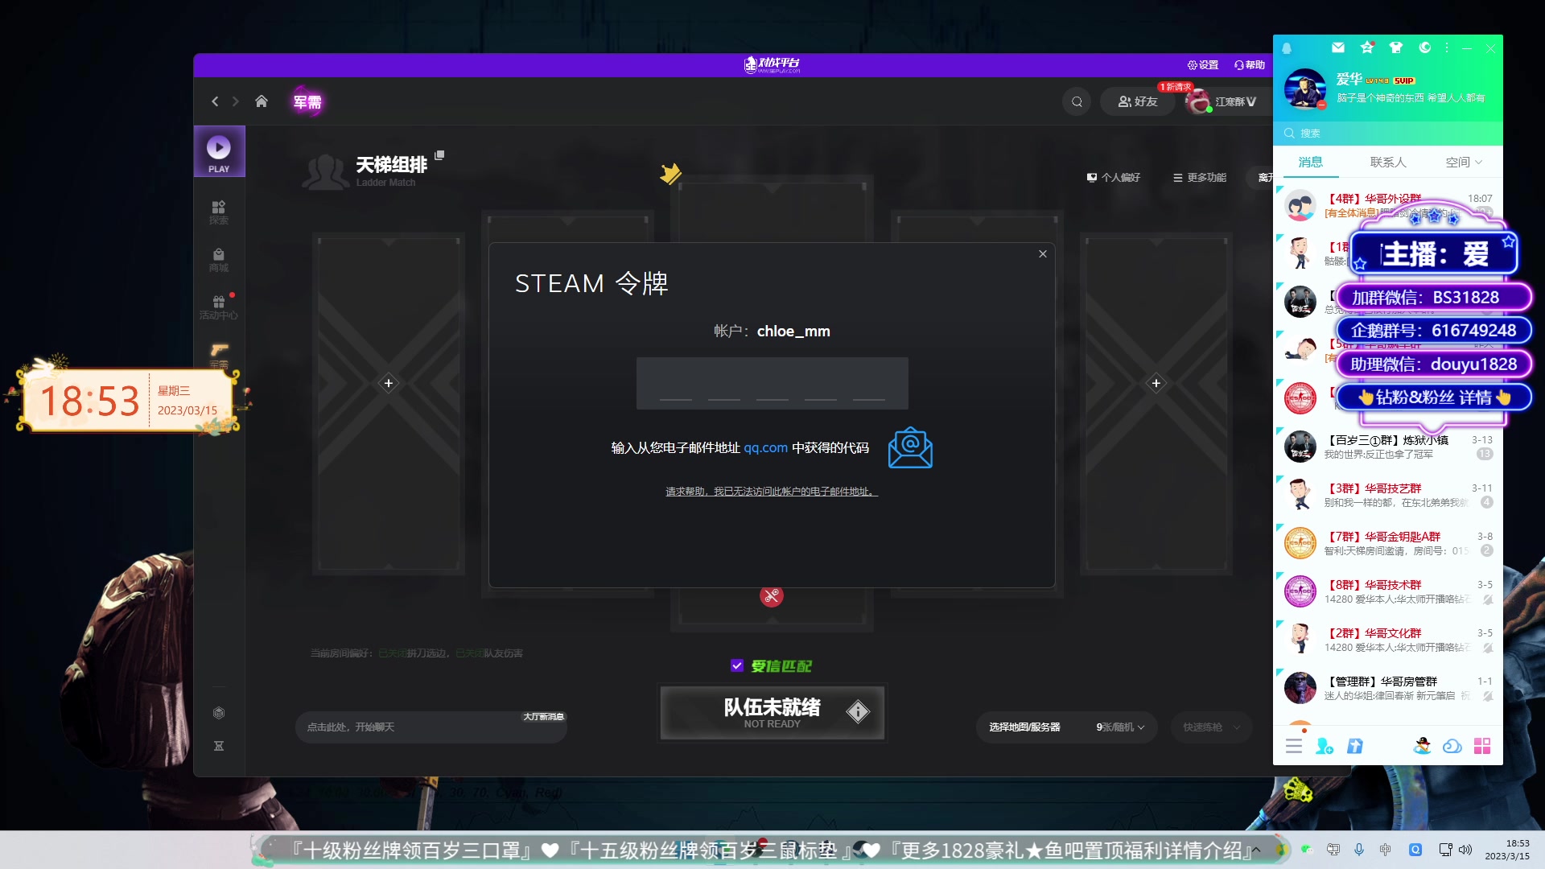Image resolution: width=1545 pixels, height=869 pixels.
Task: Click the WeChat tray icon
Action: (1307, 850)
